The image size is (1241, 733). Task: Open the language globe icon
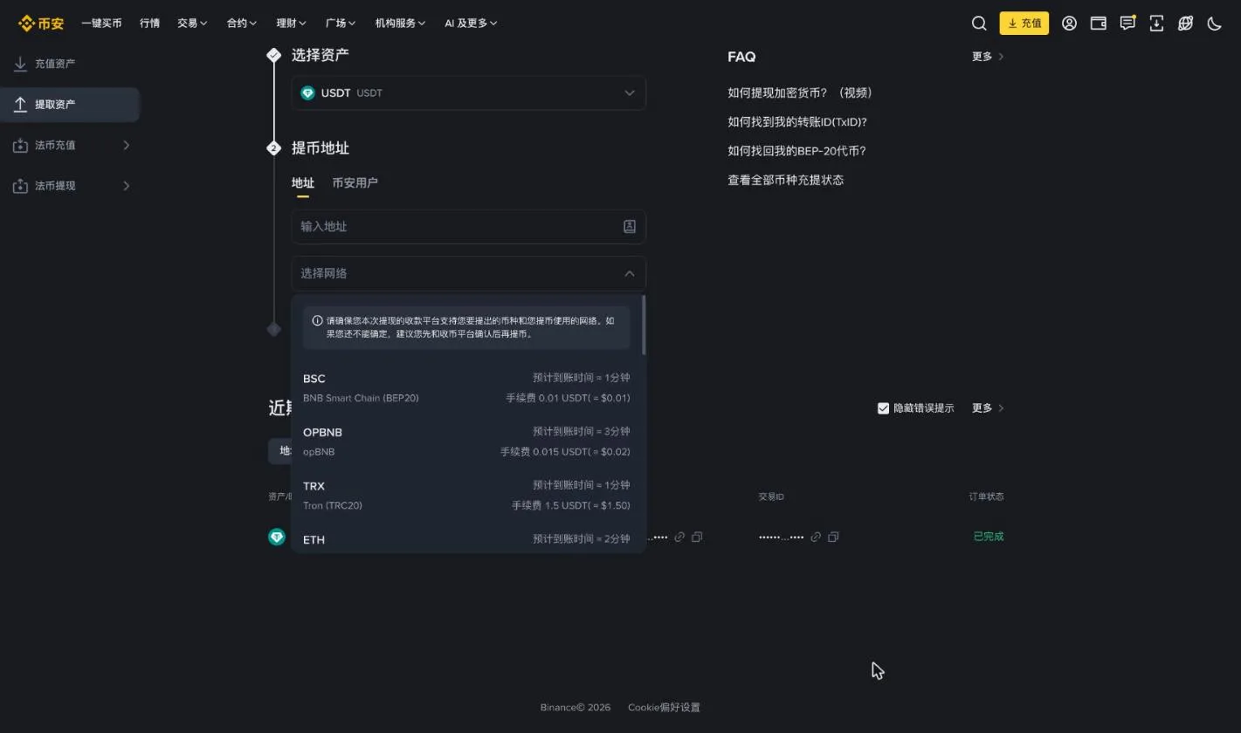pyautogui.click(x=1185, y=24)
